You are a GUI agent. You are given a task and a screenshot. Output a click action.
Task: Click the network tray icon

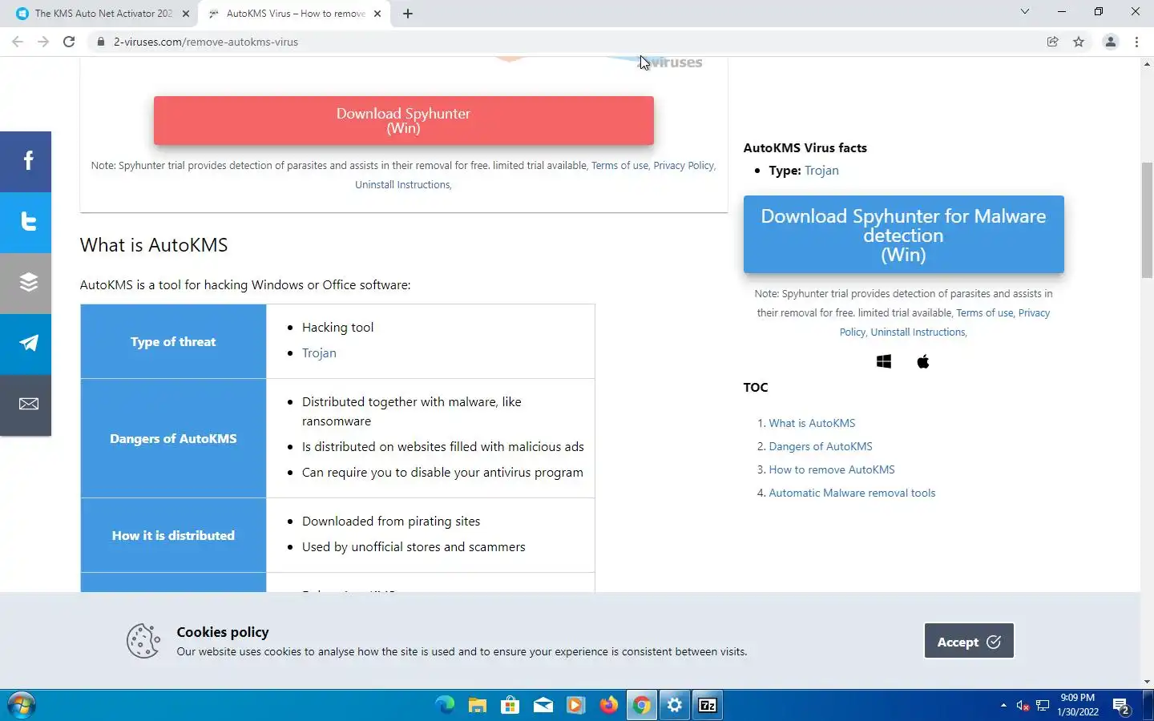(x=1043, y=705)
